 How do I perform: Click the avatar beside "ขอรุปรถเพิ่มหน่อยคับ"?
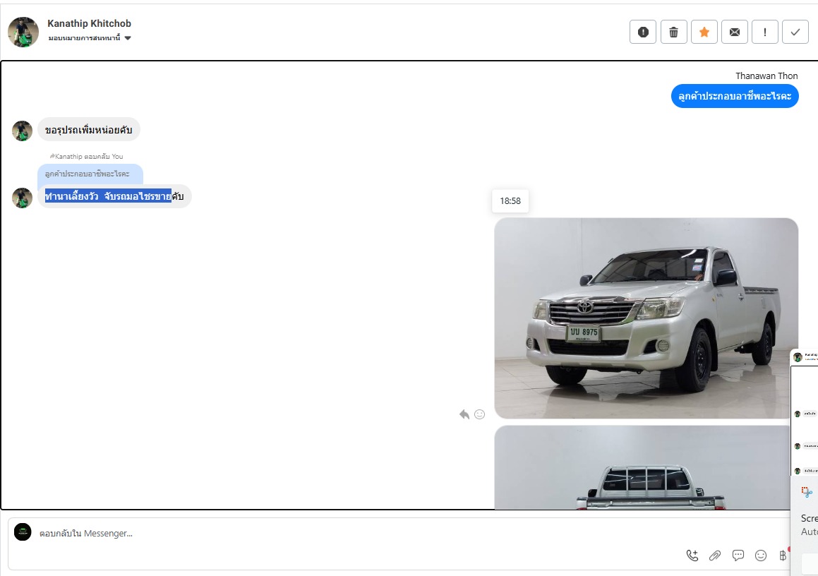[23, 131]
